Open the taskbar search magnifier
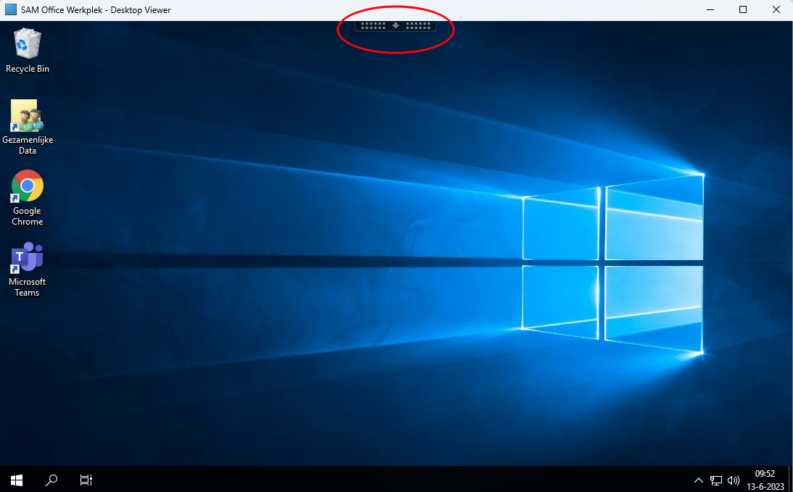The image size is (793, 492). point(51,480)
